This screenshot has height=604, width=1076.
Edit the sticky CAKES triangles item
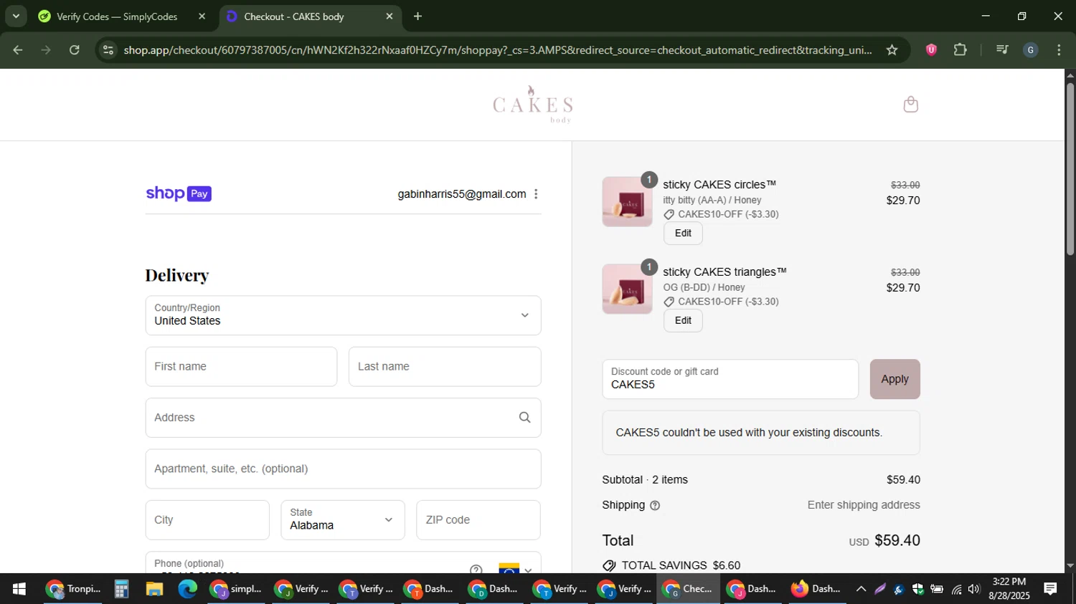(683, 321)
